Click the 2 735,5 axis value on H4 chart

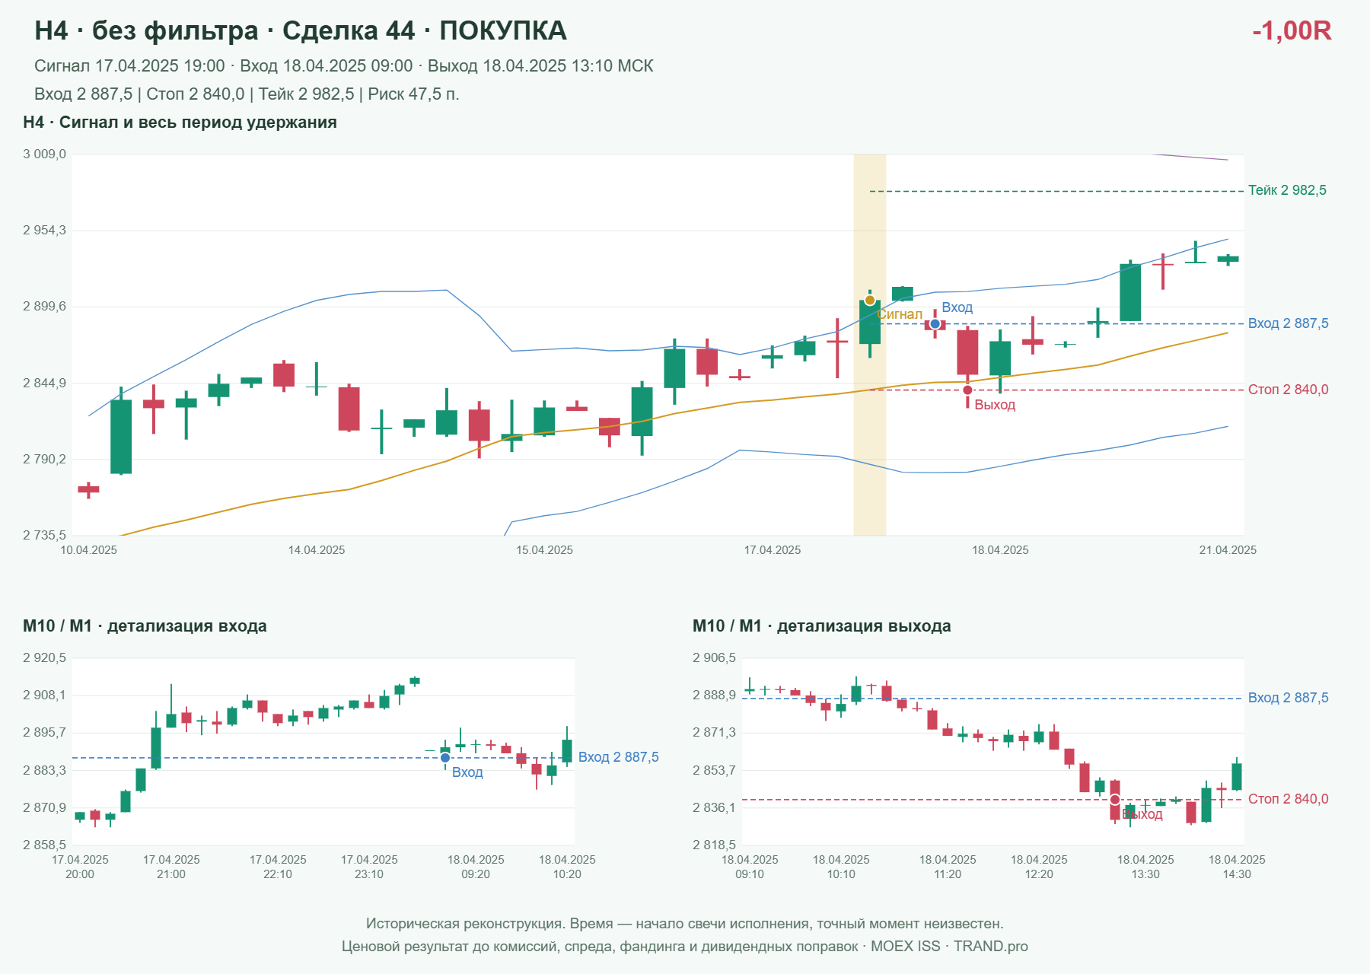[44, 535]
